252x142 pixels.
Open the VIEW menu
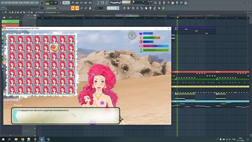(x=21, y=3)
